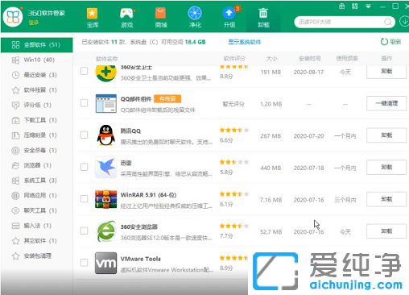Image resolution: width=409 pixels, height=295 pixels.
Task: Select 输入法 (1) category
Action: pyautogui.click(x=37, y=225)
